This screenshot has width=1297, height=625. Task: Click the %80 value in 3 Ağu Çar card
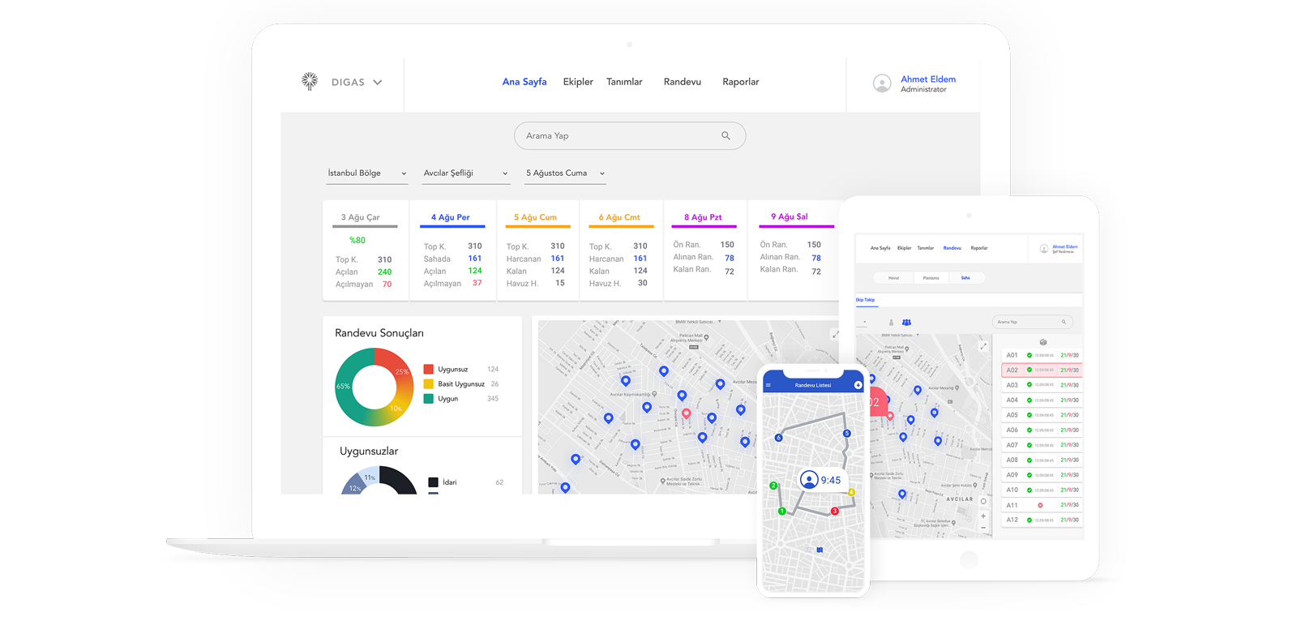click(357, 241)
